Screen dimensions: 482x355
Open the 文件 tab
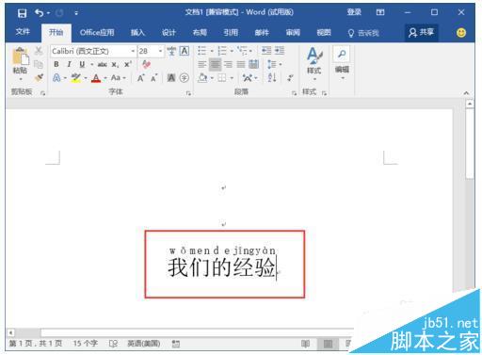point(23,32)
